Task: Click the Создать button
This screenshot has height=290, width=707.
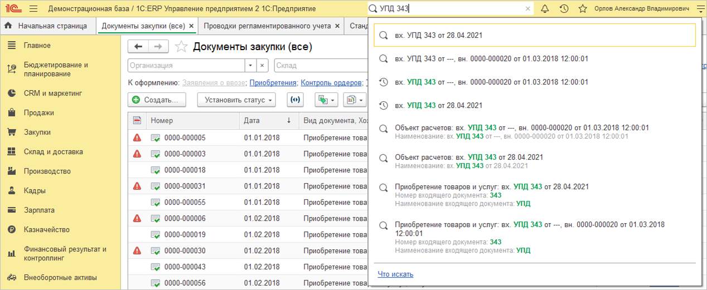Action: tap(157, 100)
